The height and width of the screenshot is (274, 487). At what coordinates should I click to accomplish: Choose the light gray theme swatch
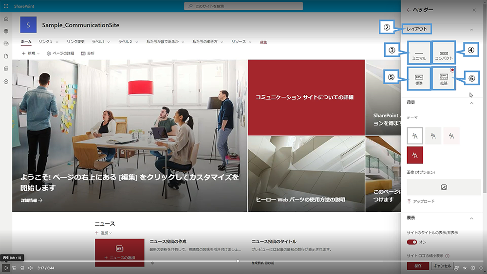pos(433,136)
